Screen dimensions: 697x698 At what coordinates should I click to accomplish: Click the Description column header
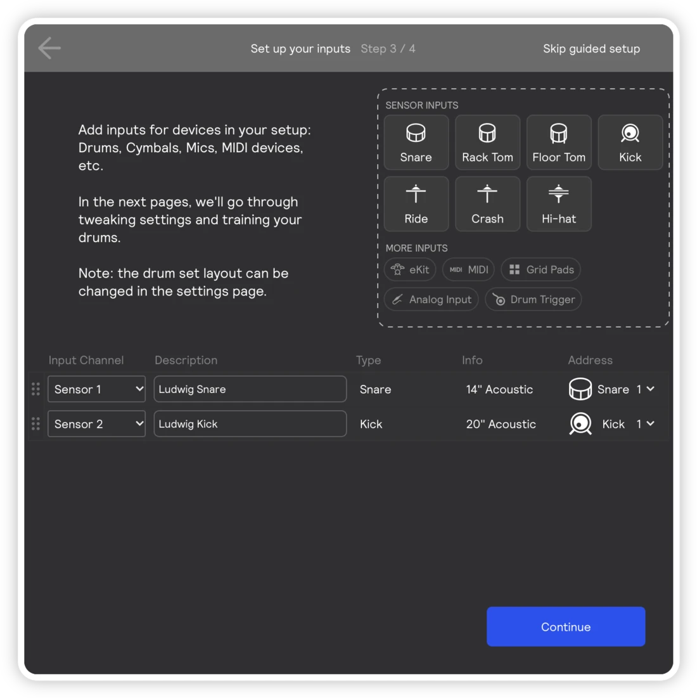(x=186, y=360)
